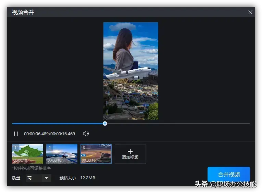The width and height of the screenshot is (262, 193).
Task: Click the 合并视频 button
Action: (229, 174)
